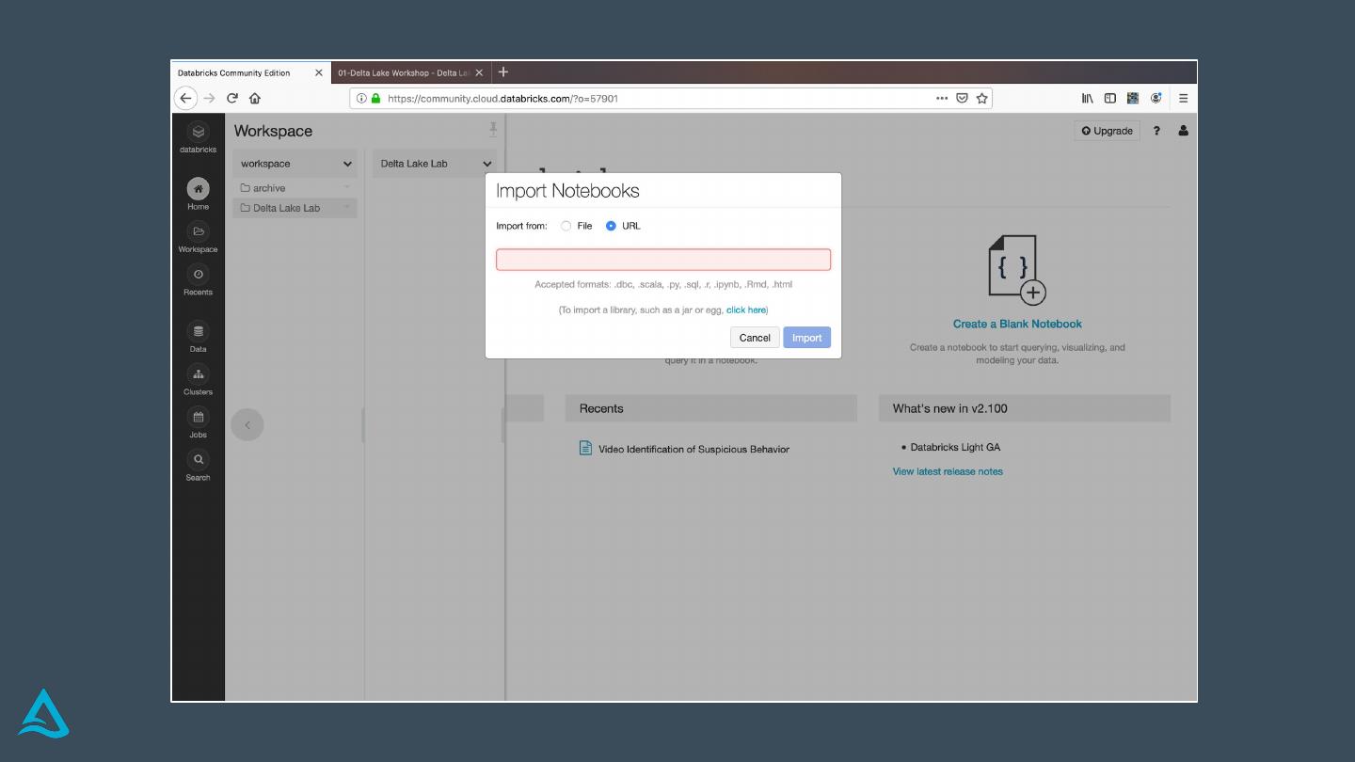Pin the Workspace panel with pin icon

point(493,130)
